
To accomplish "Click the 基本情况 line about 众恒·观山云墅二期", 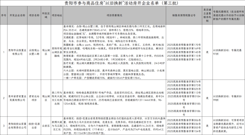I will pos(114,28).
